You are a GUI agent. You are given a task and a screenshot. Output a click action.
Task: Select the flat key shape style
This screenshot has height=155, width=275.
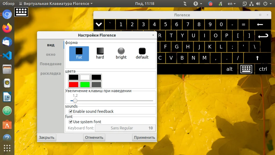point(79,54)
